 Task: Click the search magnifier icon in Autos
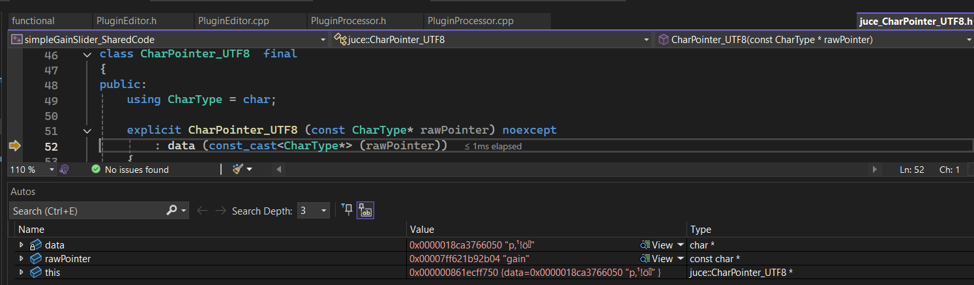pyautogui.click(x=171, y=211)
